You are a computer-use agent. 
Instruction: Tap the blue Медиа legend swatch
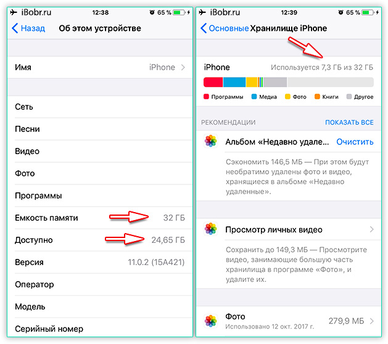tap(254, 96)
